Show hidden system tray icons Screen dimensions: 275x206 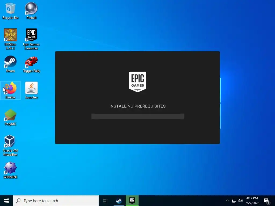(x=227, y=201)
